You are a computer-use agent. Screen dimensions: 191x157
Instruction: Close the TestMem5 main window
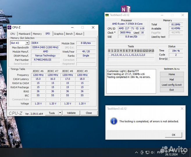(x=183, y=15)
